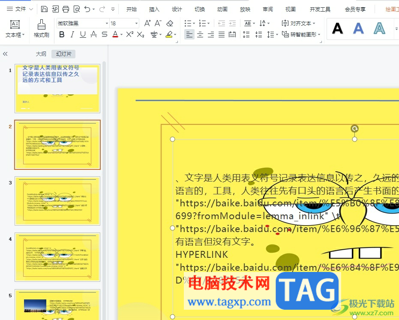Viewport: 399px width, 320px height.
Task: Toggle the emphasis mark under-A icon
Action: [x=93, y=34]
